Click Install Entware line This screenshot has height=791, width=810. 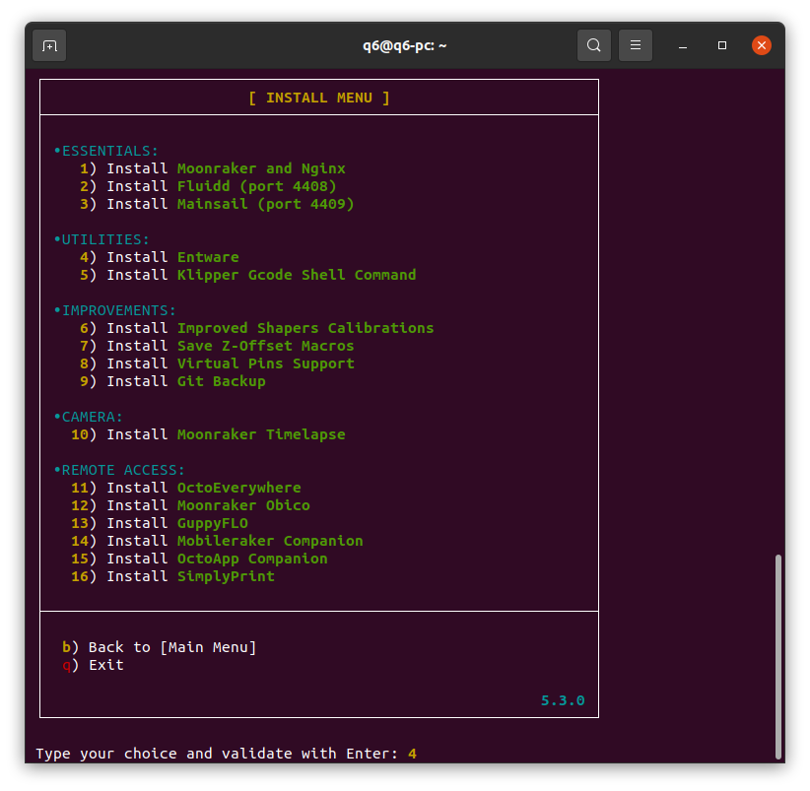coord(159,257)
